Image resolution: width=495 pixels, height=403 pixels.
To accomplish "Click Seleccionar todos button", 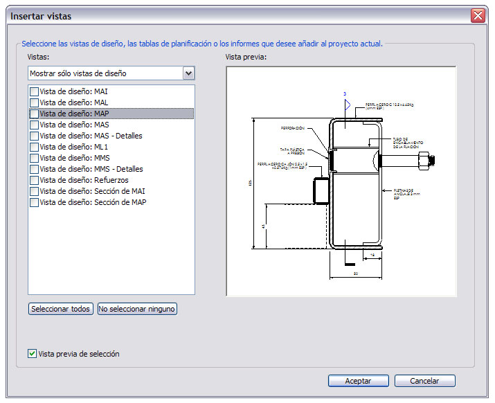I will coord(61,309).
